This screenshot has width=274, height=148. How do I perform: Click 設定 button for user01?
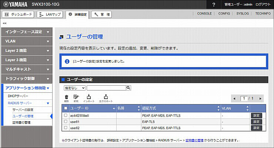256,122
